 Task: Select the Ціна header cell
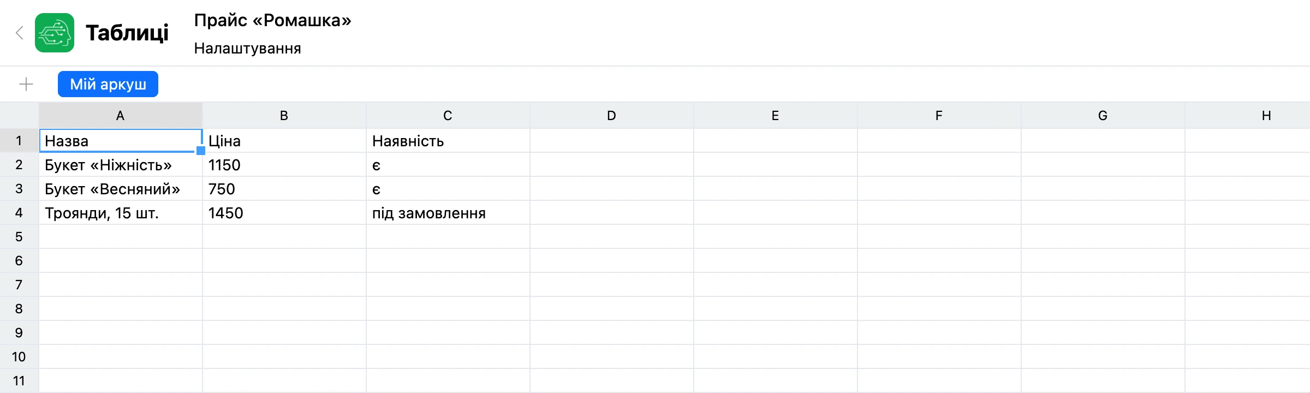284,141
